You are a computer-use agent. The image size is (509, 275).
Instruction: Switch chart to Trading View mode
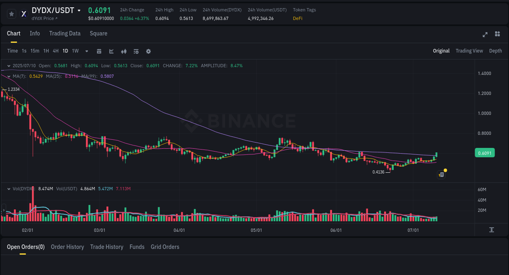[469, 51]
